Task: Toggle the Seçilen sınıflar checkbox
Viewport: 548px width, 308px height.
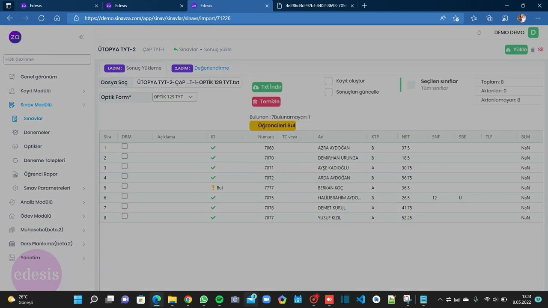Action: [x=411, y=85]
